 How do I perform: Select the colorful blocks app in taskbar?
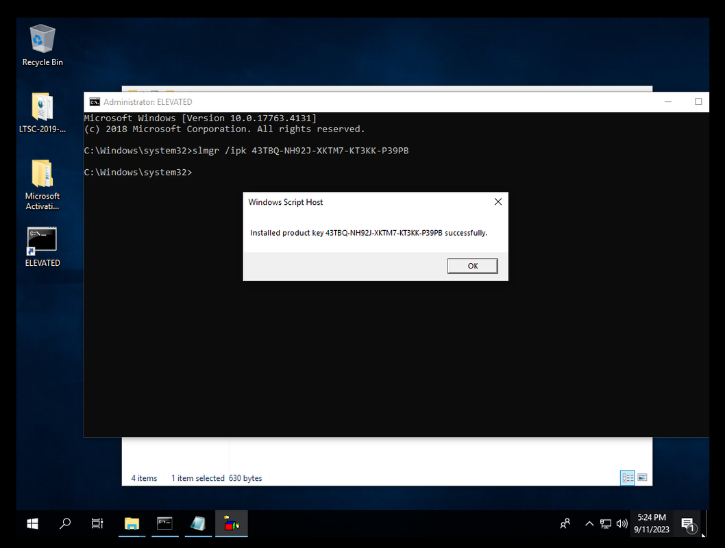click(x=231, y=523)
